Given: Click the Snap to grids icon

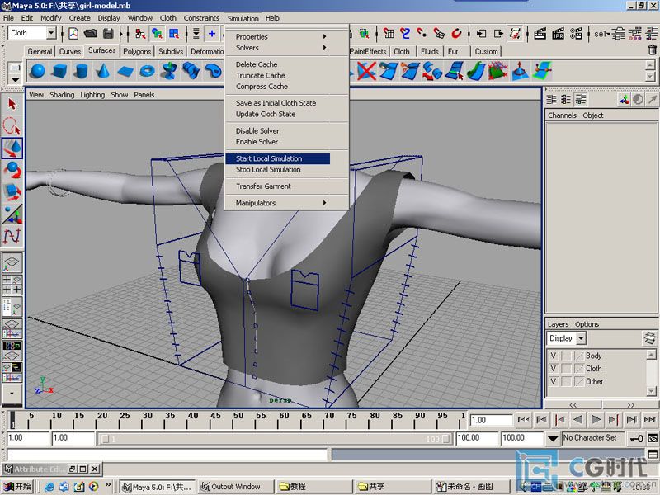Looking at the screenshot, I should [389, 33].
